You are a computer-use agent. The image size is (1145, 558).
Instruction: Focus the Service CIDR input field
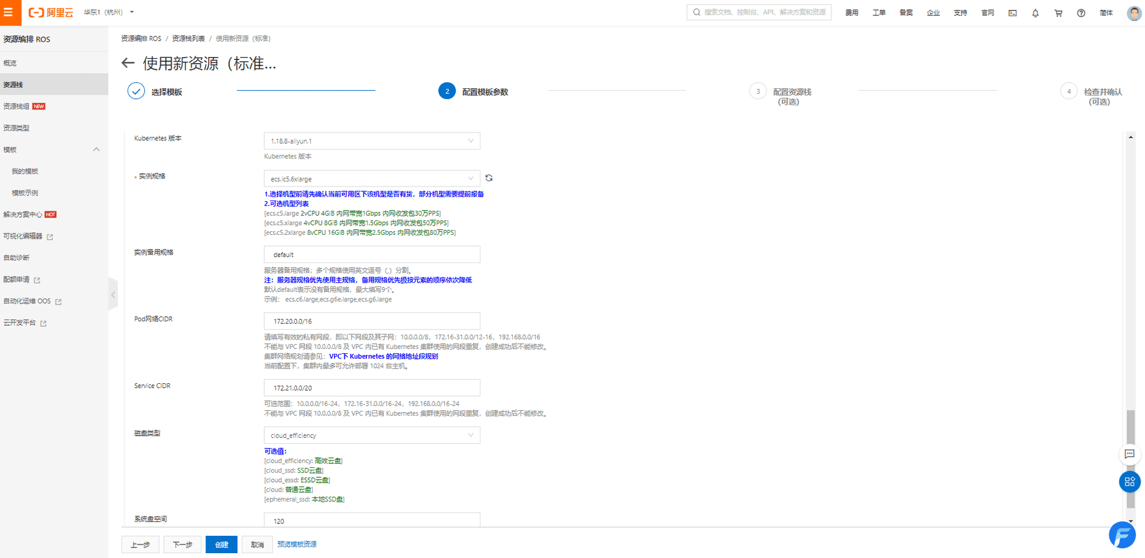pos(372,388)
